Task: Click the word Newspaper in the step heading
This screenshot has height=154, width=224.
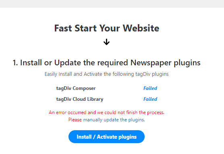Action: [x=151, y=62]
